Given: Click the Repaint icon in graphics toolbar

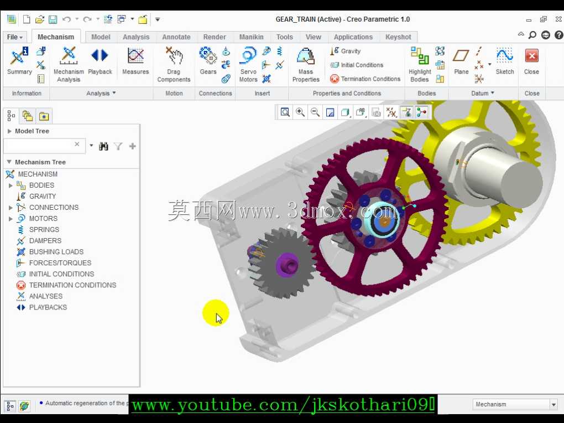Looking at the screenshot, I should click(x=330, y=112).
